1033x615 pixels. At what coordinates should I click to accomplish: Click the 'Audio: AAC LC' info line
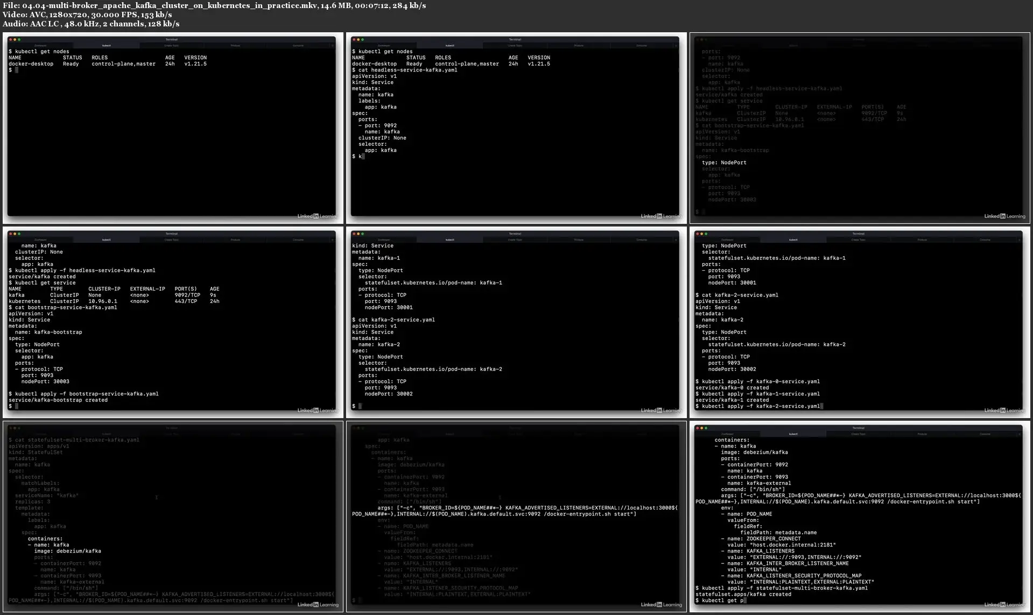(91, 24)
